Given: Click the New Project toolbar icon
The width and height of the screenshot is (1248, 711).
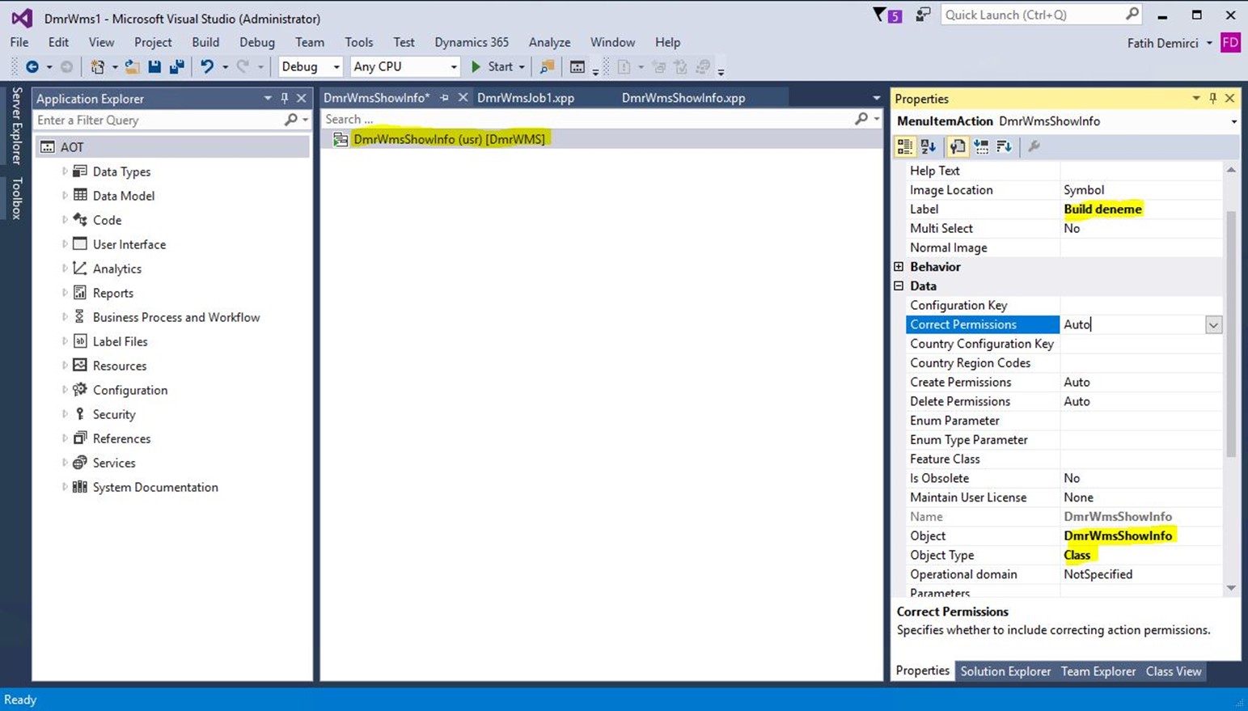Looking at the screenshot, I should pyautogui.click(x=97, y=66).
